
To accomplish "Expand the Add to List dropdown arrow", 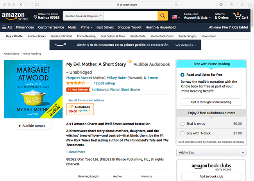I will [x=243, y=152].
